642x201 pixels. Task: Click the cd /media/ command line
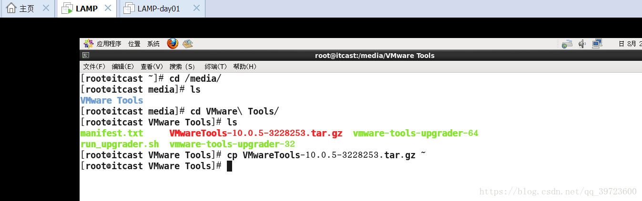coord(151,78)
